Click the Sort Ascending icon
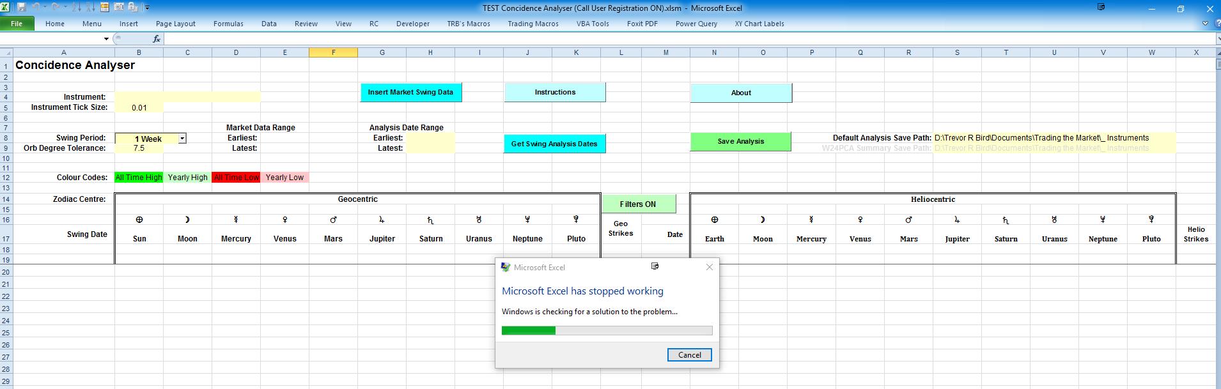This screenshot has height=389, width=1221. (x=77, y=8)
